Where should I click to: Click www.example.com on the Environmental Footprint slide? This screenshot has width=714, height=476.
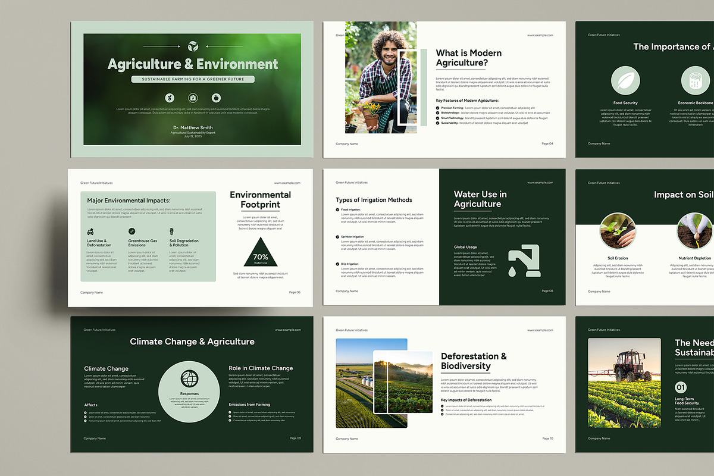click(x=287, y=183)
